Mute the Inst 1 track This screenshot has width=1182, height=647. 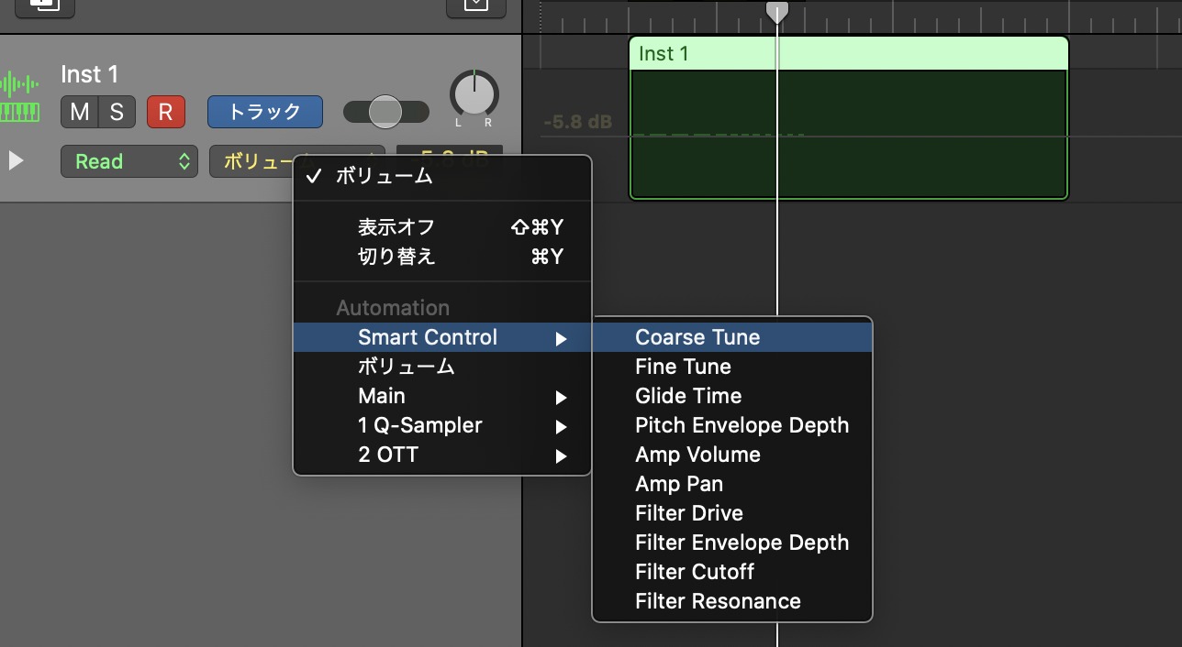(79, 112)
